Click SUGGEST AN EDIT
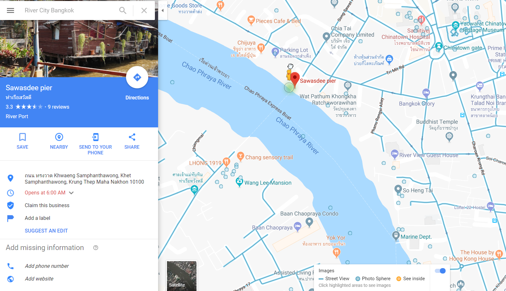Screen dimensions: 506x291 point(46,231)
